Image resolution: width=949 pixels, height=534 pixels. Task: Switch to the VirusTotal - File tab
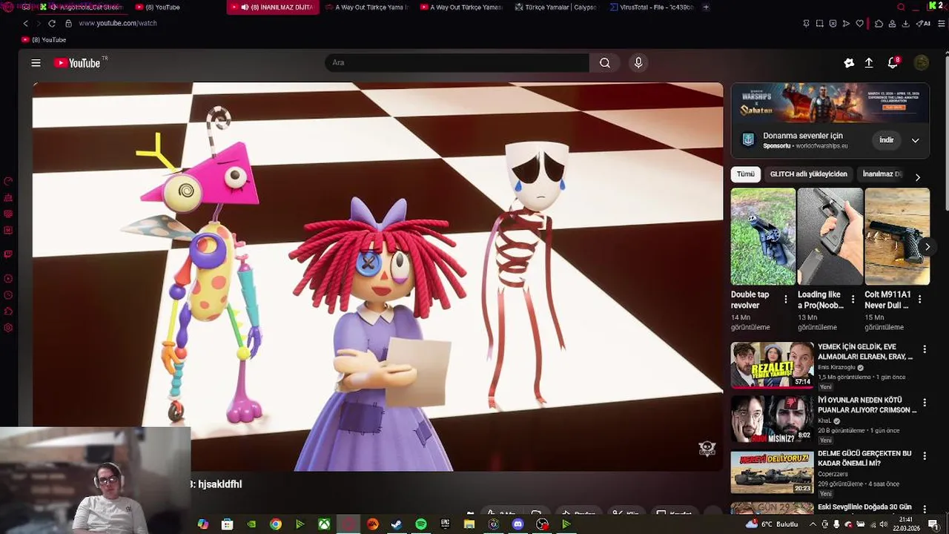tap(651, 7)
